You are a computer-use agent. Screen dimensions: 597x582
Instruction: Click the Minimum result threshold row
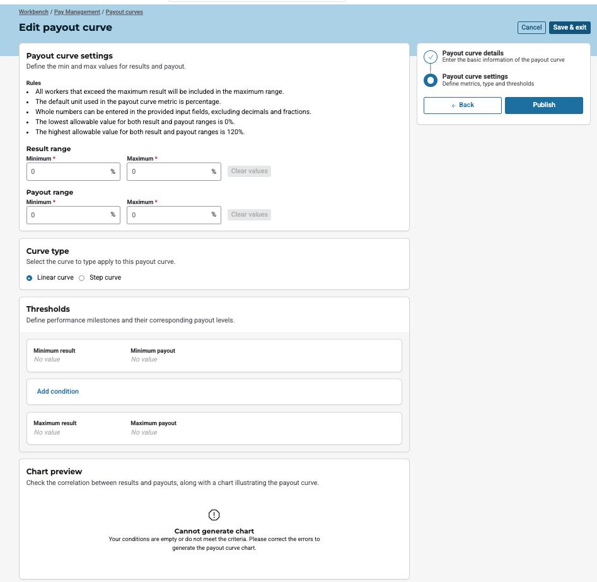[x=214, y=355]
